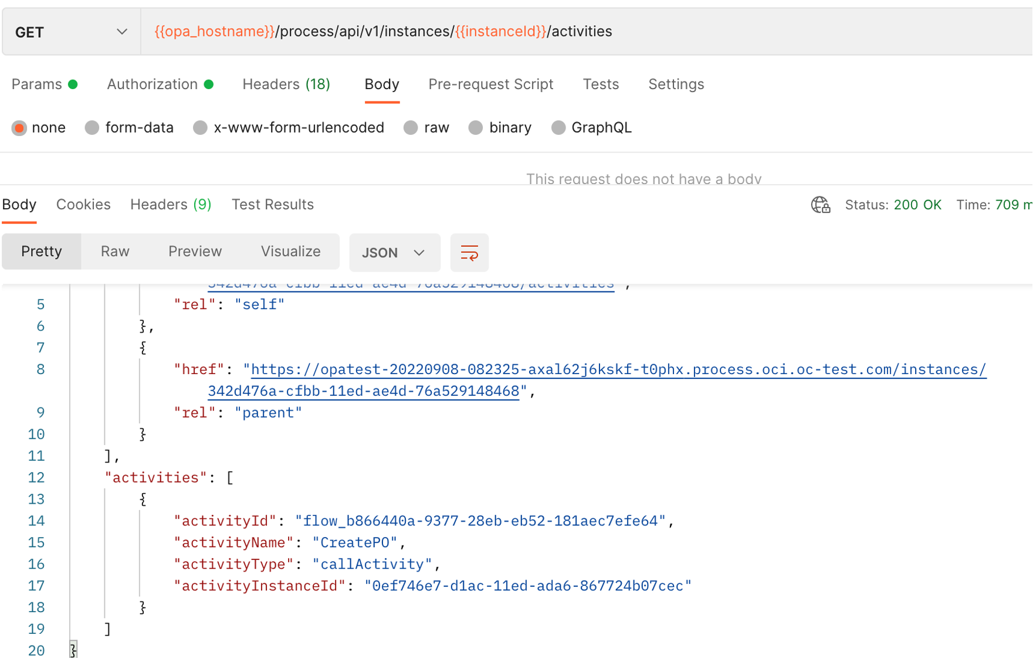This screenshot has height=662, width=1033.
Task: Switch to response Cookies tab
Action: 83,205
